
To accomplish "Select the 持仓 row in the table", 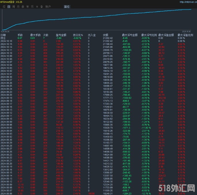I will pyautogui.click(x=3, y=38).
